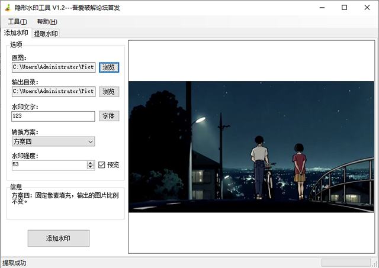Click the large 添加水印 button
This screenshot has height=268, width=379.
[x=59, y=238]
